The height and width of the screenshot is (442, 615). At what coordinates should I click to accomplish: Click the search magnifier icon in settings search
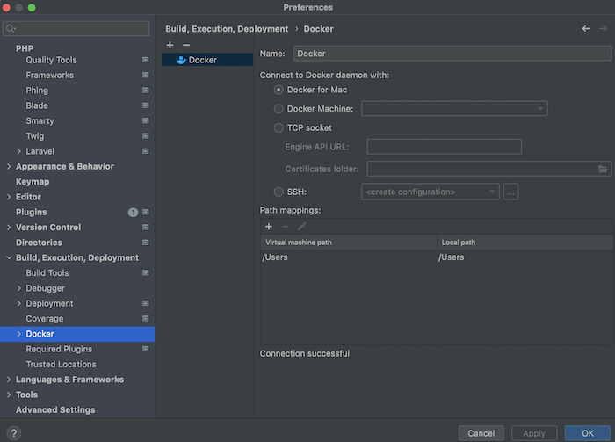[x=11, y=29]
